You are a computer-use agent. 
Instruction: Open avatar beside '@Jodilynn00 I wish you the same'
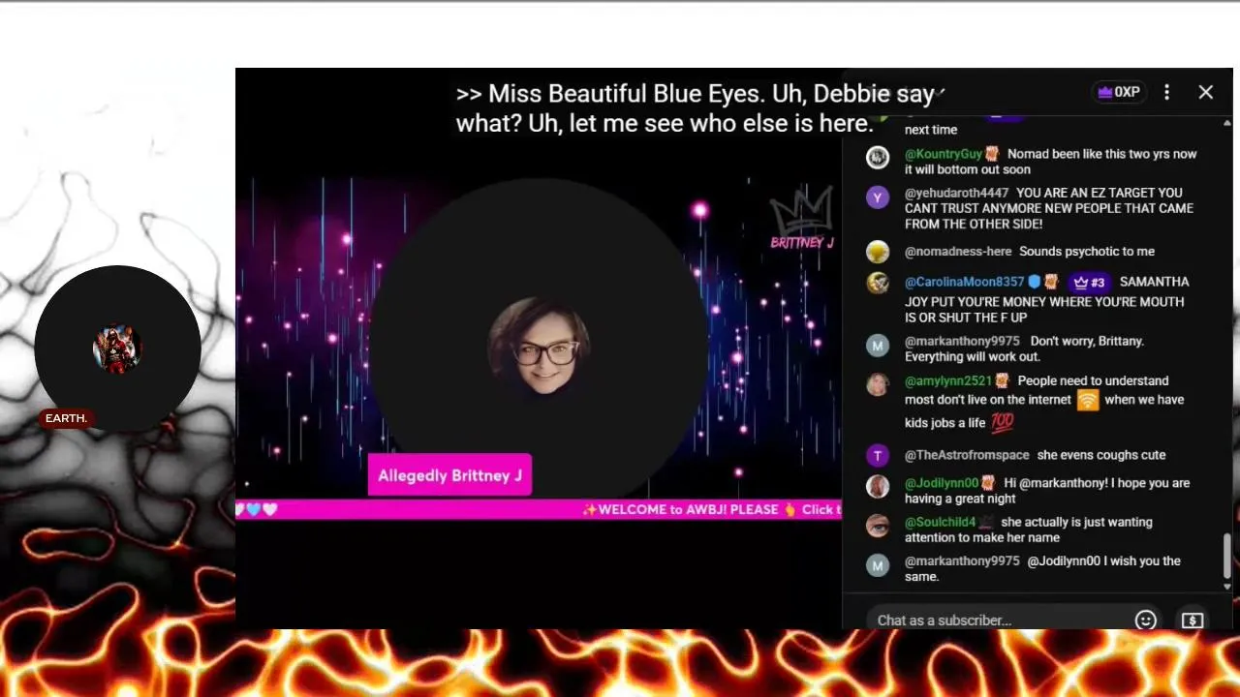tap(878, 564)
